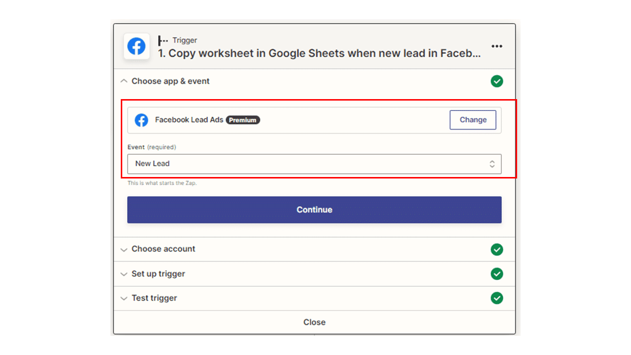Click the trigger step icon above the title

pyautogui.click(x=163, y=40)
